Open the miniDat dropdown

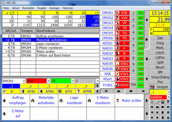tap(169, 97)
